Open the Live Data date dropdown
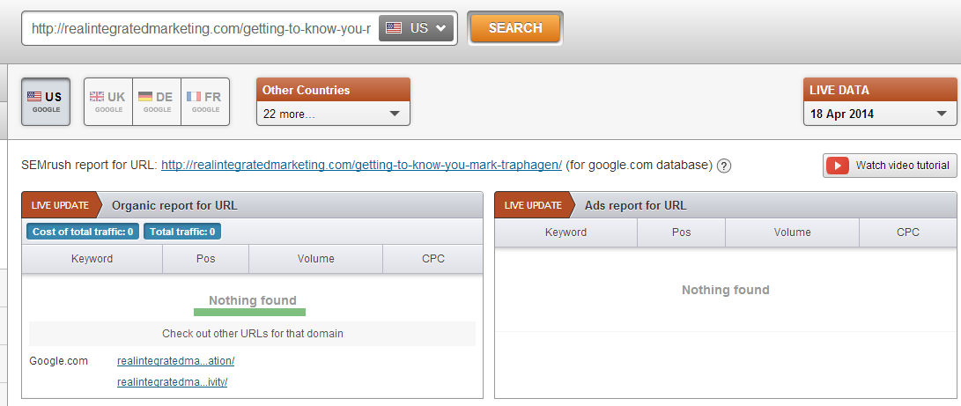The height and width of the screenshot is (406, 961). pos(879,114)
